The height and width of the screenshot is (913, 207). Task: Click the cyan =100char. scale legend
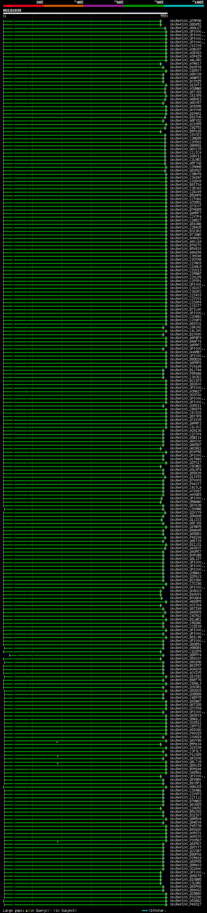click(x=154, y=910)
